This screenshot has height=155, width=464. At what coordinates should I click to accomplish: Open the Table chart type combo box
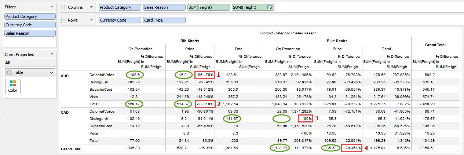(30, 72)
